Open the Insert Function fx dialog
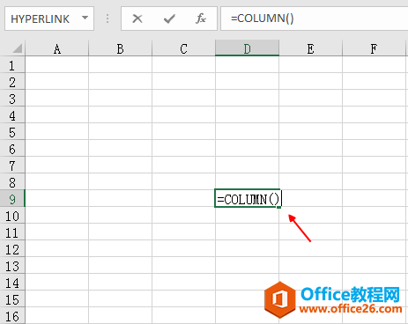The width and height of the screenshot is (408, 324). [x=201, y=18]
